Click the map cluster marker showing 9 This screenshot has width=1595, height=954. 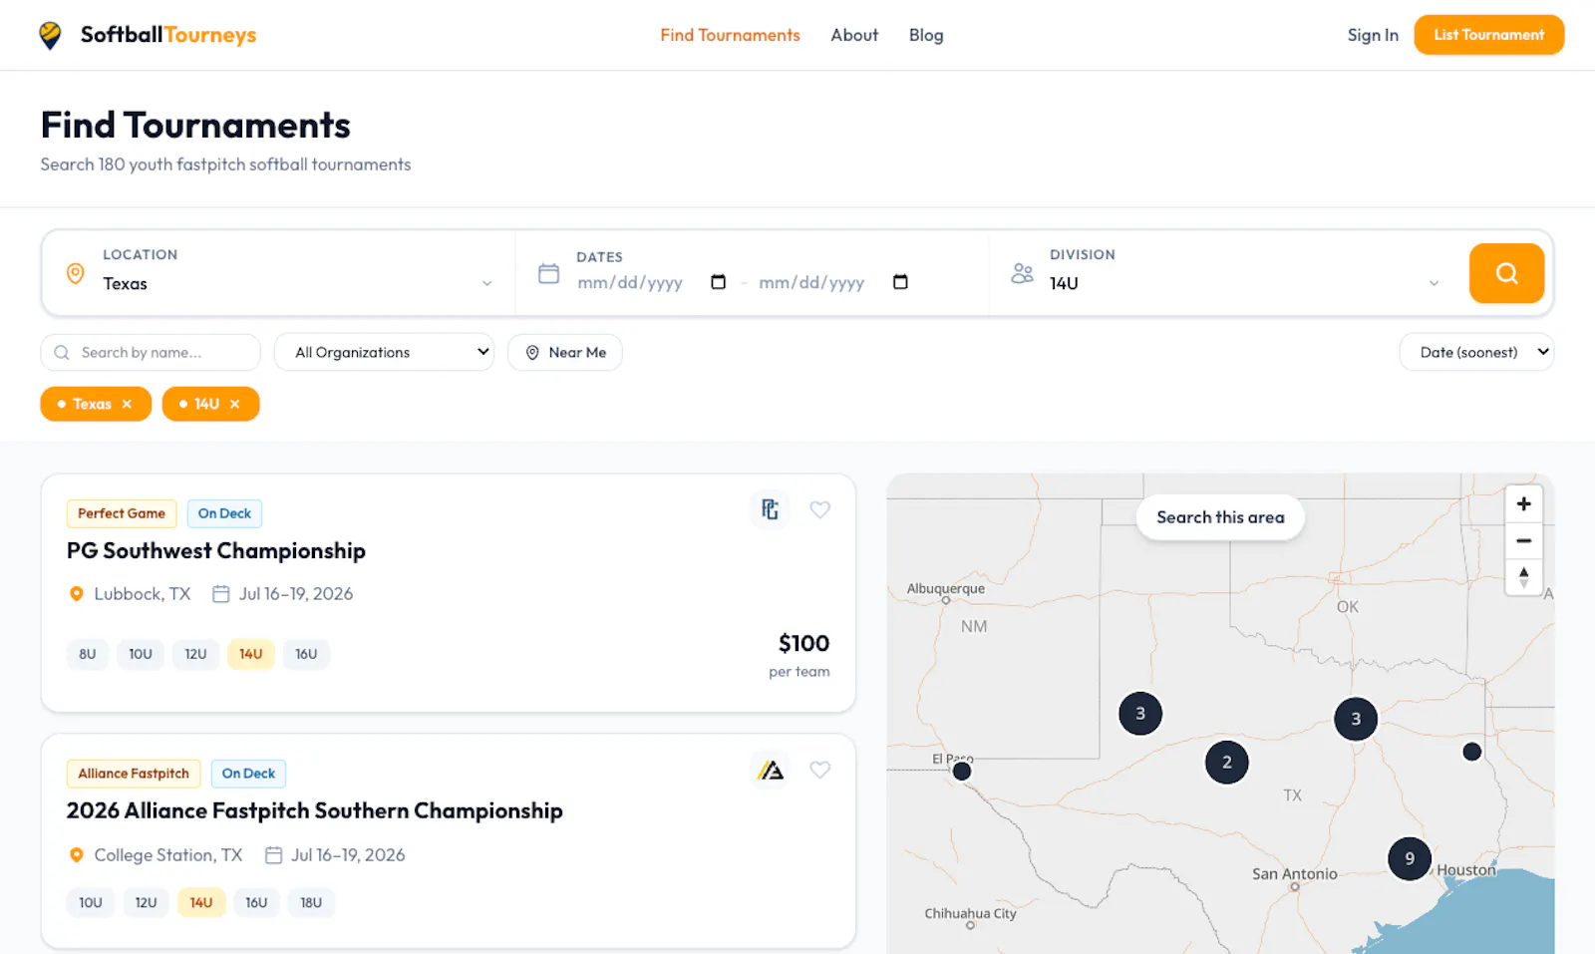pyautogui.click(x=1410, y=858)
